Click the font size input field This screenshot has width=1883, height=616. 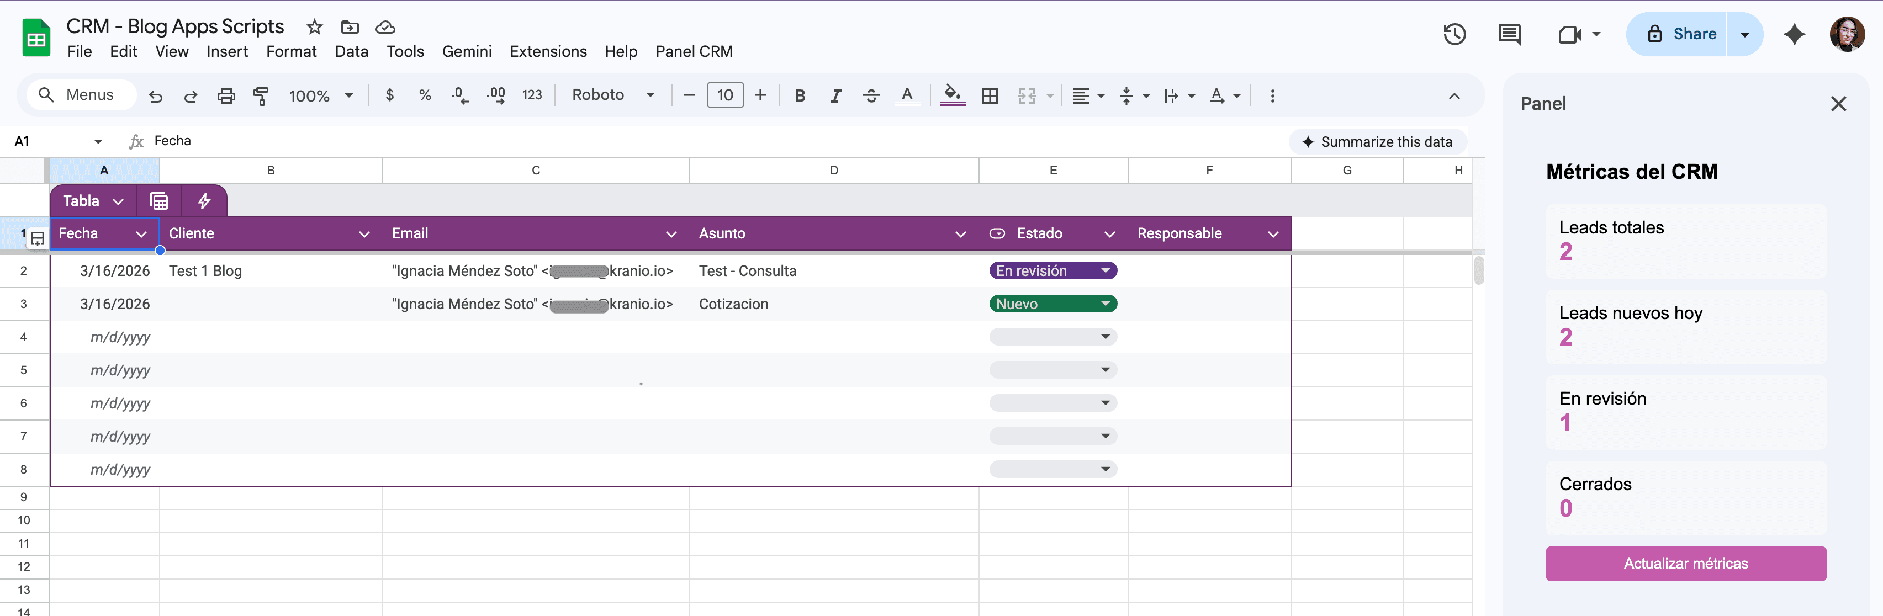[x=724, y=95]
